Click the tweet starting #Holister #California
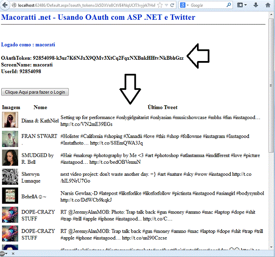Viewport: 275px width, 257px height. coord(155,140)
